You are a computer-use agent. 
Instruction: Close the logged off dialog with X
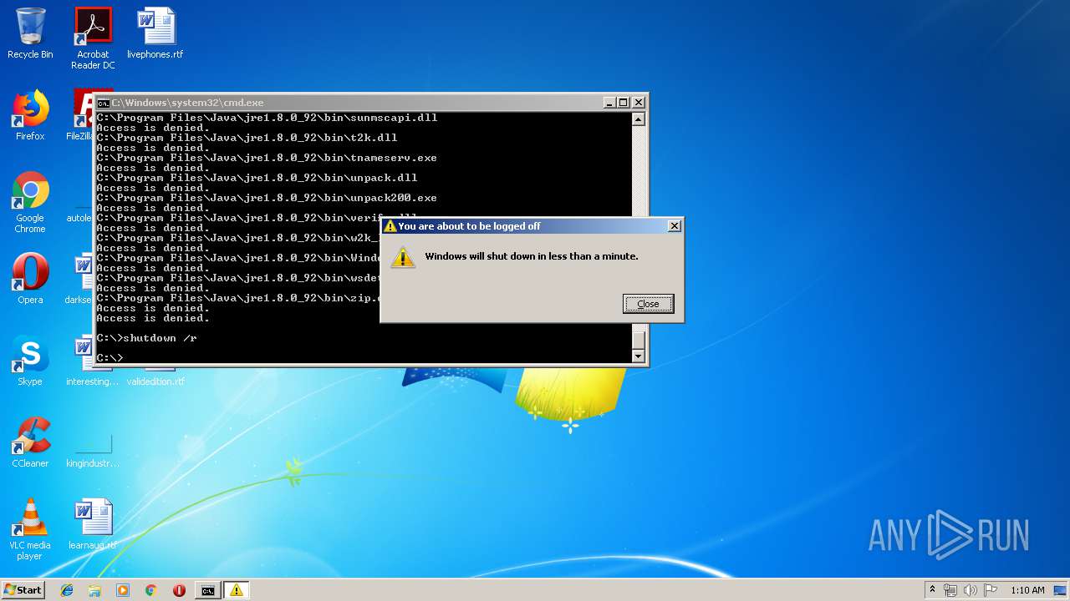coord(675,226)
